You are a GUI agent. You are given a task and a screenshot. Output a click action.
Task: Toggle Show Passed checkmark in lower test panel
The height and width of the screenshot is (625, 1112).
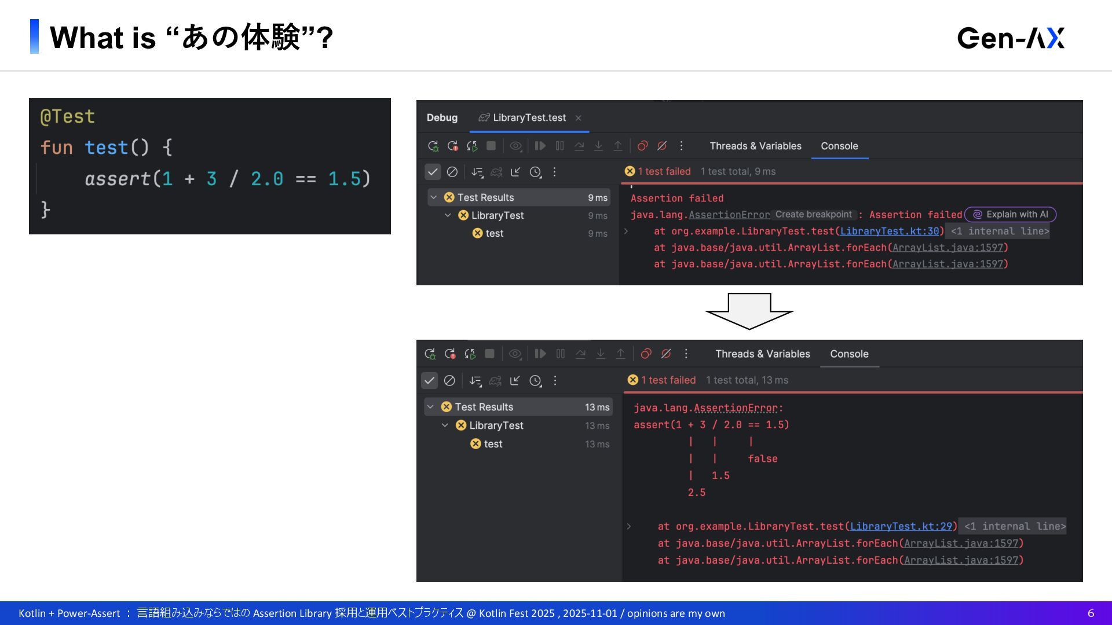click(429, 380)
